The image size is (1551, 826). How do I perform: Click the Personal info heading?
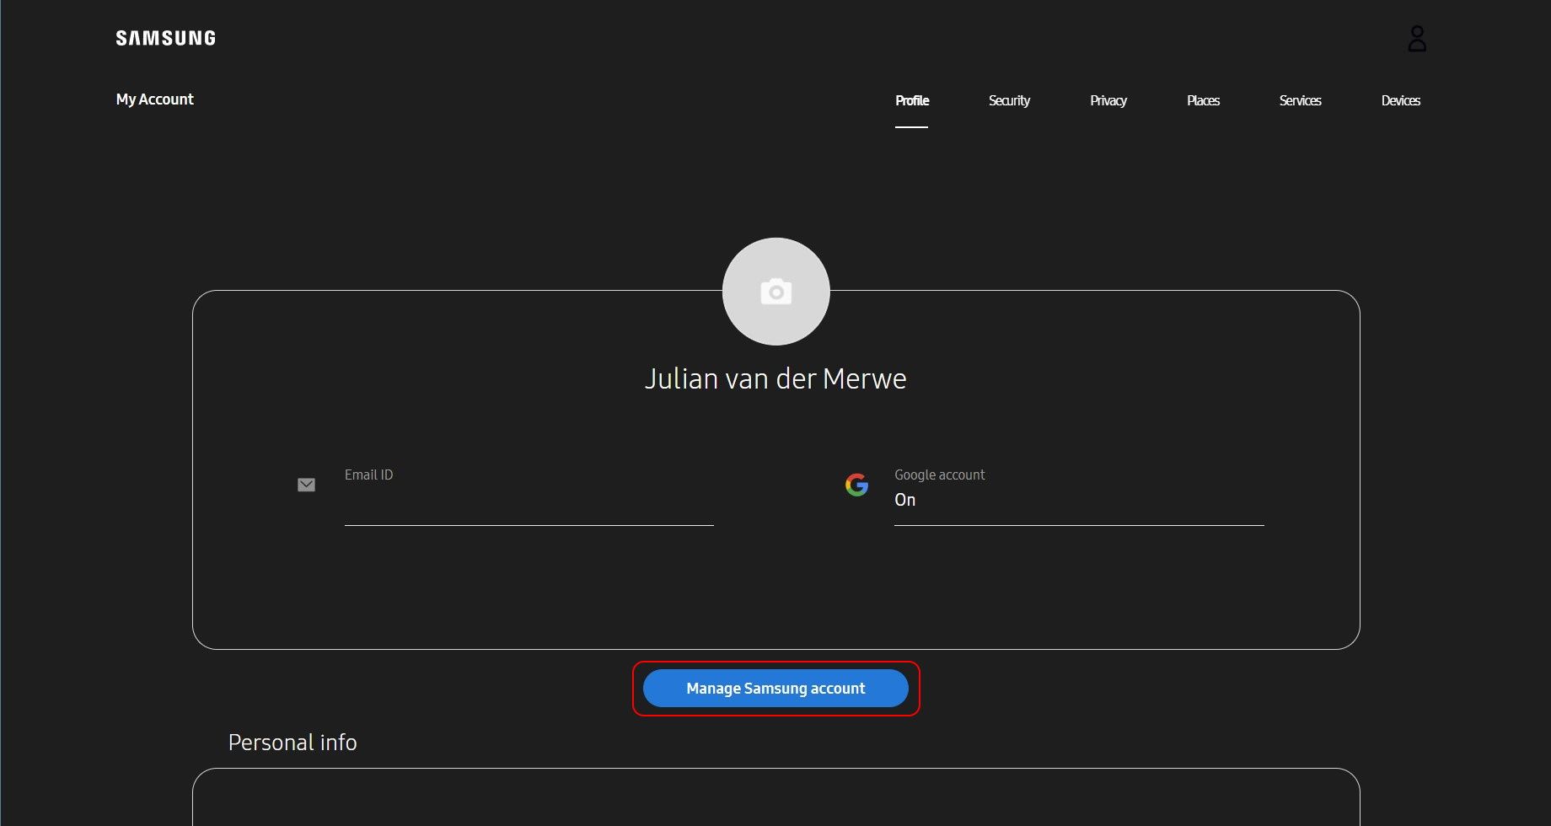click(292, 743)
